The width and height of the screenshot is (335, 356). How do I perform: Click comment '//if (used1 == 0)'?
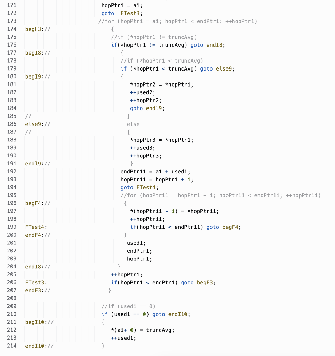click(128, 306)
